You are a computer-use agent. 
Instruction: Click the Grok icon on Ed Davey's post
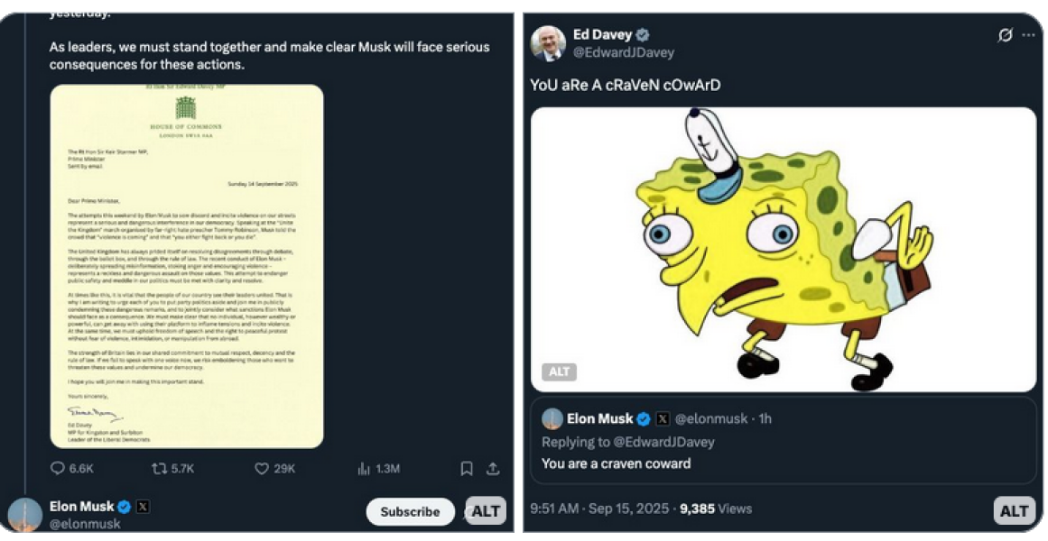1005,35
